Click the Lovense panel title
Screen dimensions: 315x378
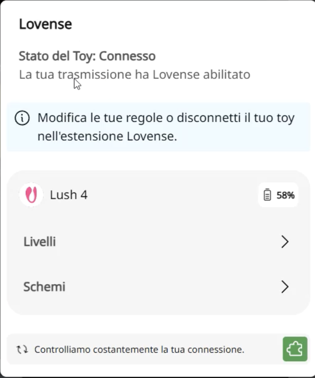(x=45, y=24)
